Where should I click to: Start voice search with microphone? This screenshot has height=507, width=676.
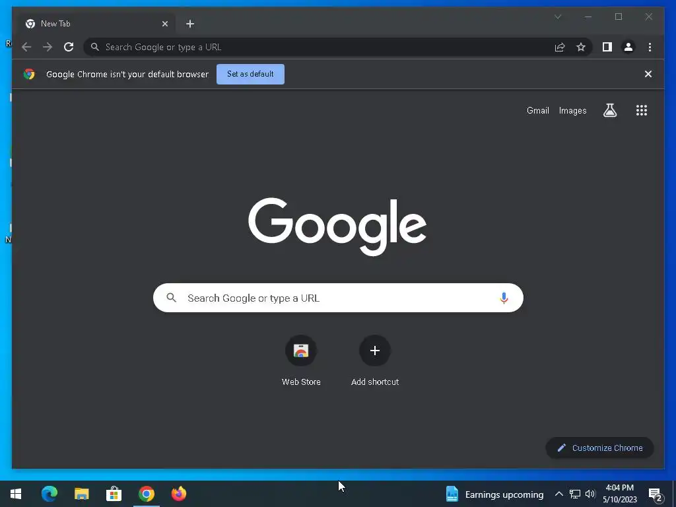504,298
